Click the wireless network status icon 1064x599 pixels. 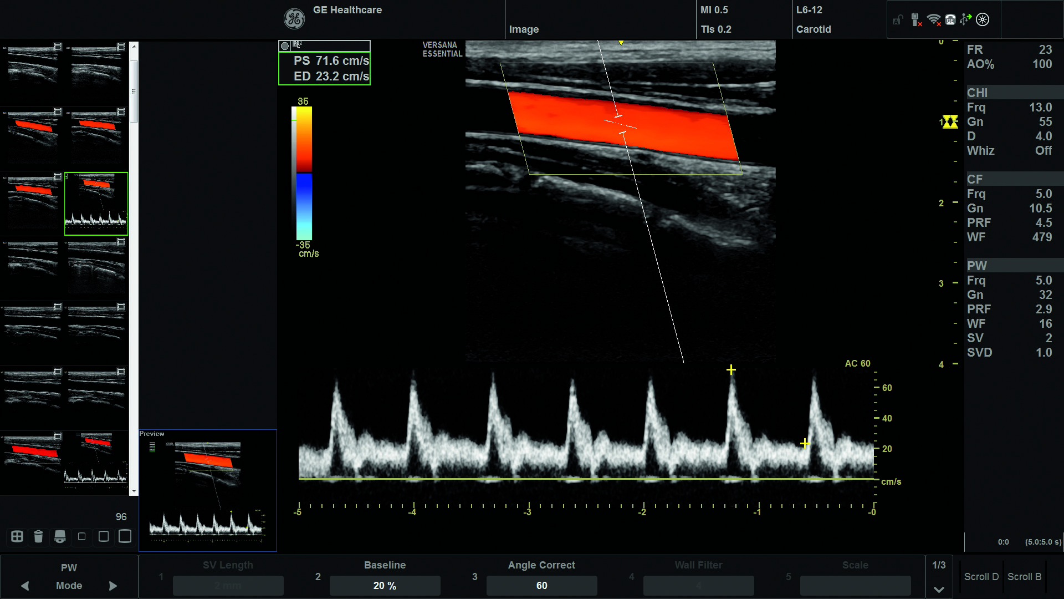pyautogui.click(x=934, y=20)
